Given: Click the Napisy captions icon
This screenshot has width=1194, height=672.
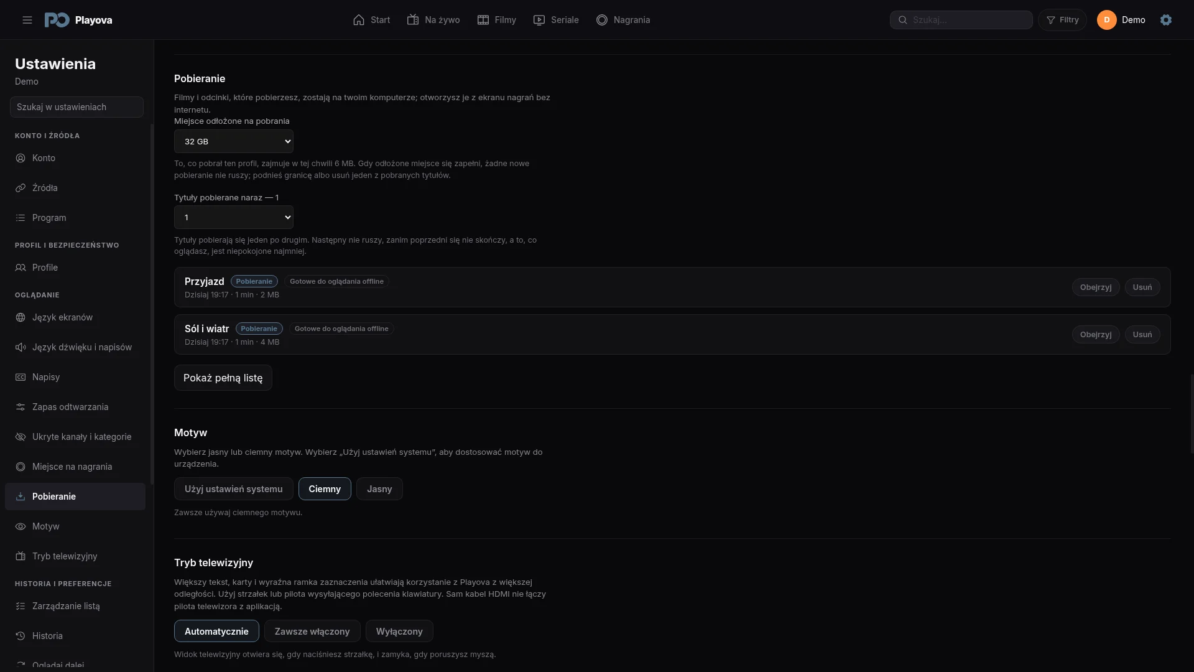Looking at the screenshot, I should [x=21, y=377].
